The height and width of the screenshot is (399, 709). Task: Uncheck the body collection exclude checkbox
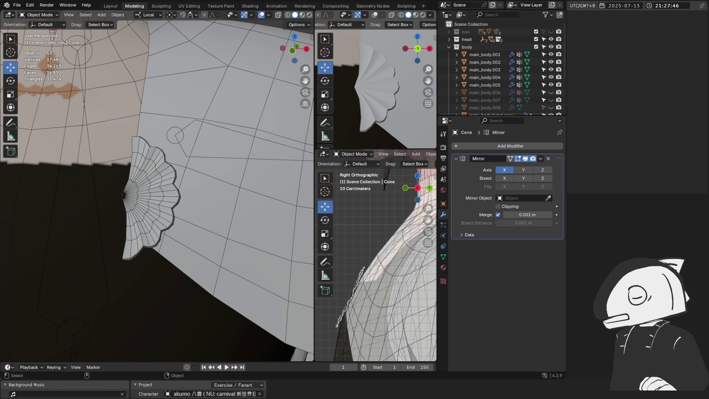(x=536, y=47)
